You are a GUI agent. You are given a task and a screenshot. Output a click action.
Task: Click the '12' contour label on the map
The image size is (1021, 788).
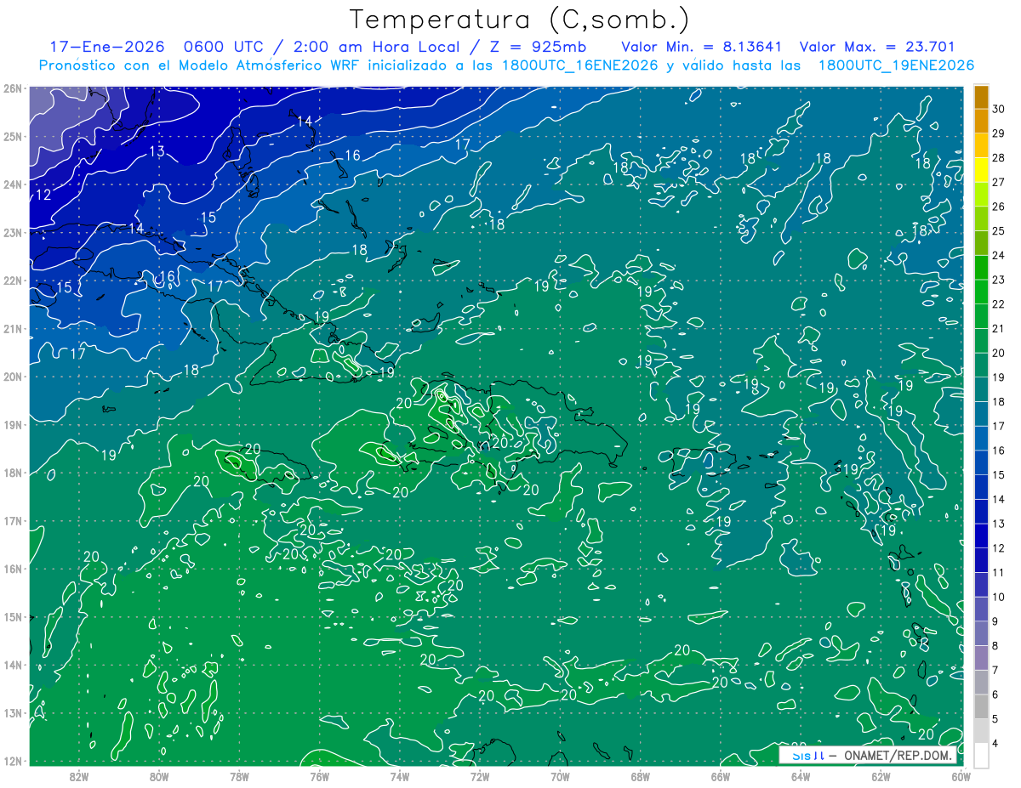click(43, 196)
